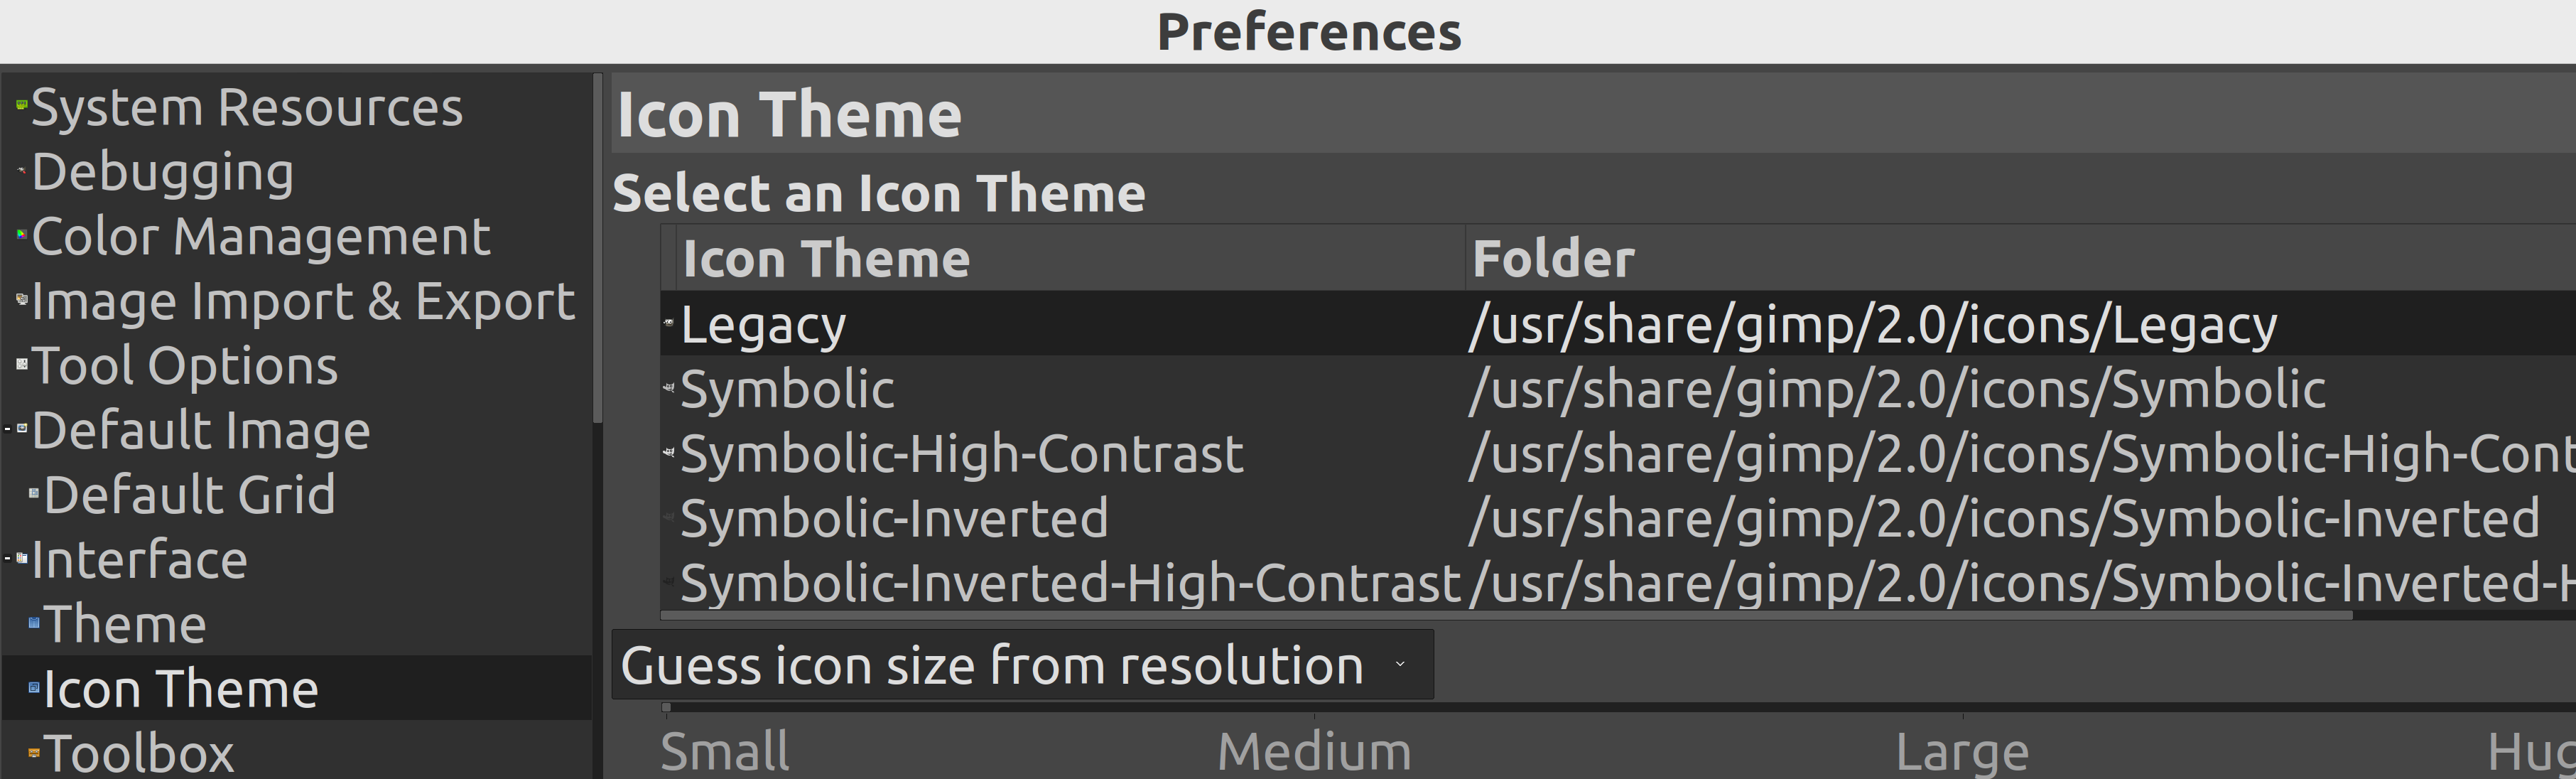
Task: Click the Color Management sidebar icon
Action: pos(21,235)
